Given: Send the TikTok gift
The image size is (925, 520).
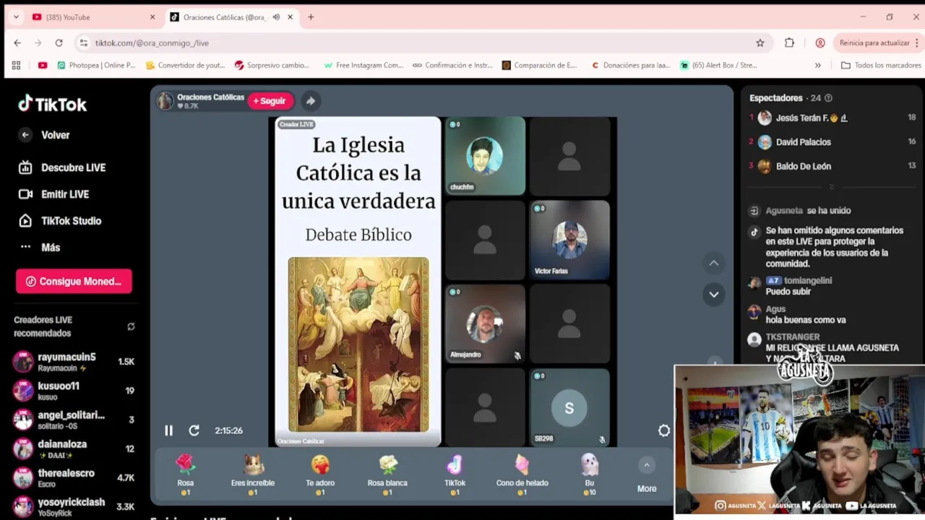Looking at the screenshot, I should click(x=455, y=474).
